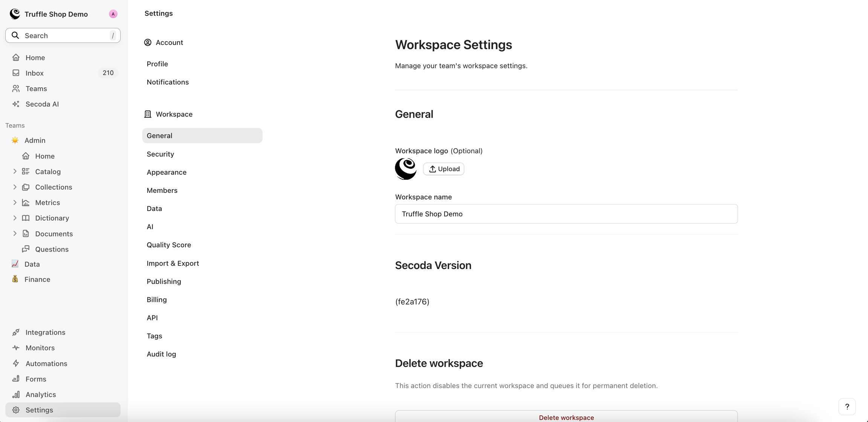Image resolution: width=868 pixels, height=422 pixels.
Task: Click the Data team label in Teams
Action: [32, 264]
